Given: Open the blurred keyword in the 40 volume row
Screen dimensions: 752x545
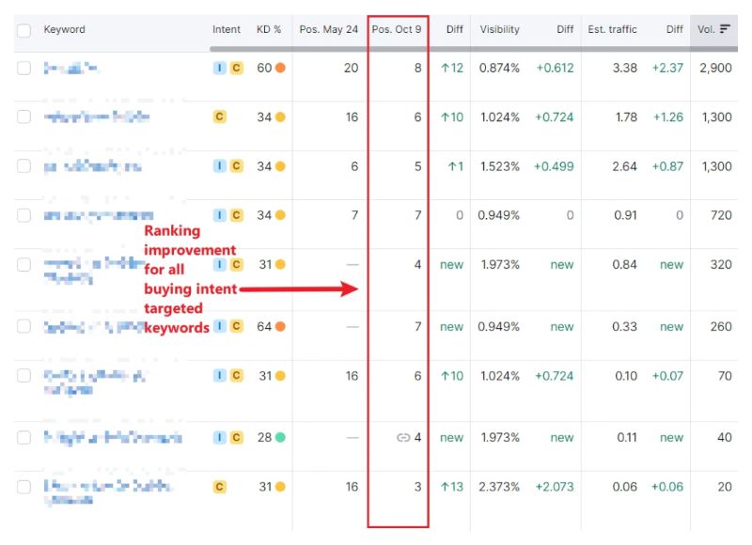Looking at the screenshot, I should tap(113, 438).
